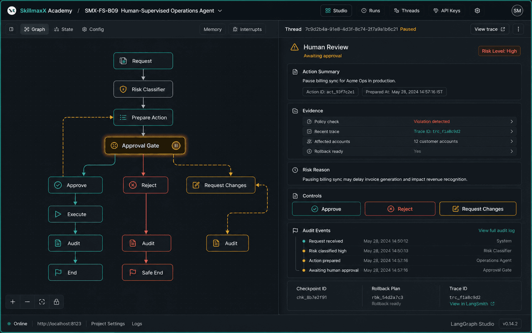Zoom in on the graph canvas

(13, 302)
